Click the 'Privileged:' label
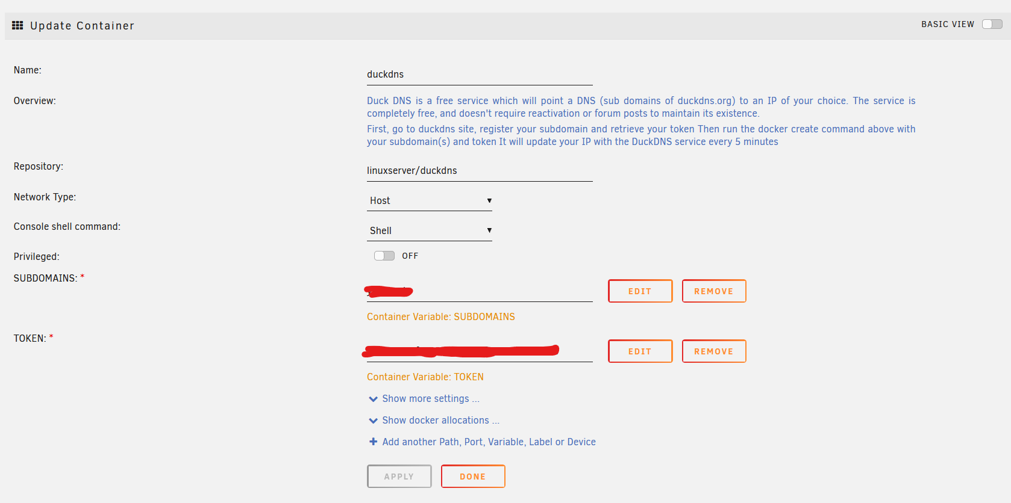This screenshot has width=1011, height=503. tap(36, 256)
